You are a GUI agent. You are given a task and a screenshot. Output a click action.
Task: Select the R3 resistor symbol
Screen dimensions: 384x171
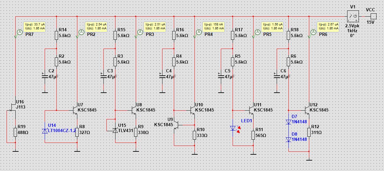115,62
